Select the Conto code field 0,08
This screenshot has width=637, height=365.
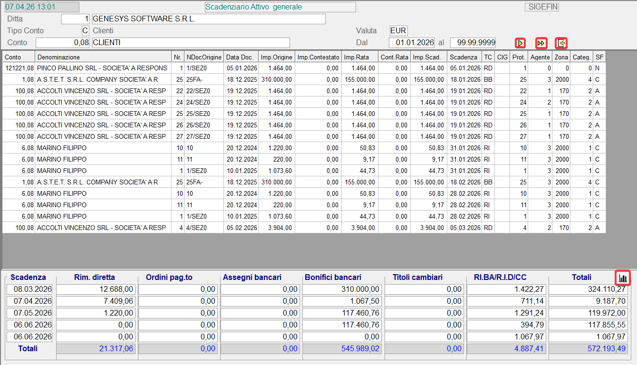63,43
